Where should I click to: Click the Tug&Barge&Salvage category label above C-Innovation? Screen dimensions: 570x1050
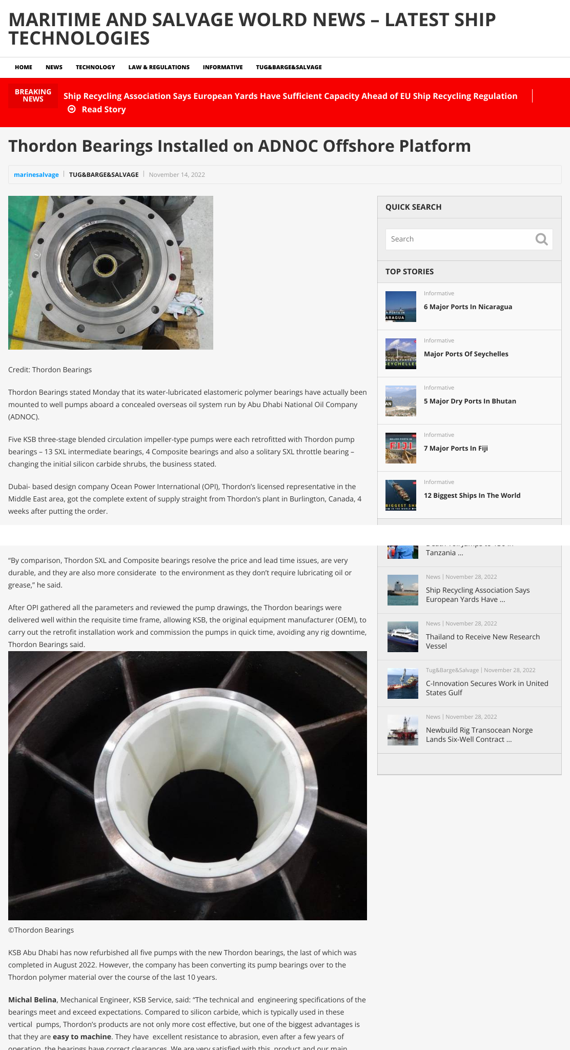click(x=452, y=670)
